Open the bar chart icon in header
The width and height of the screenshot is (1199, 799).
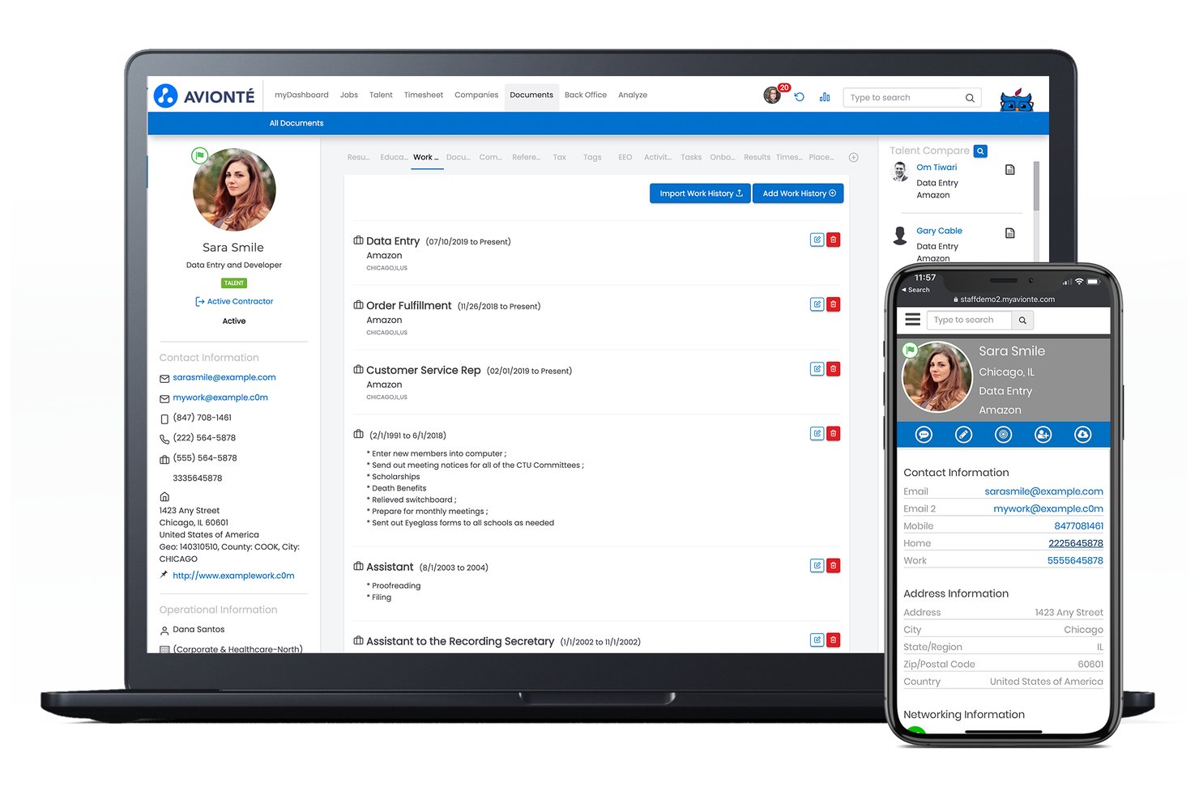pyautogui.click(x=825, y=97)
